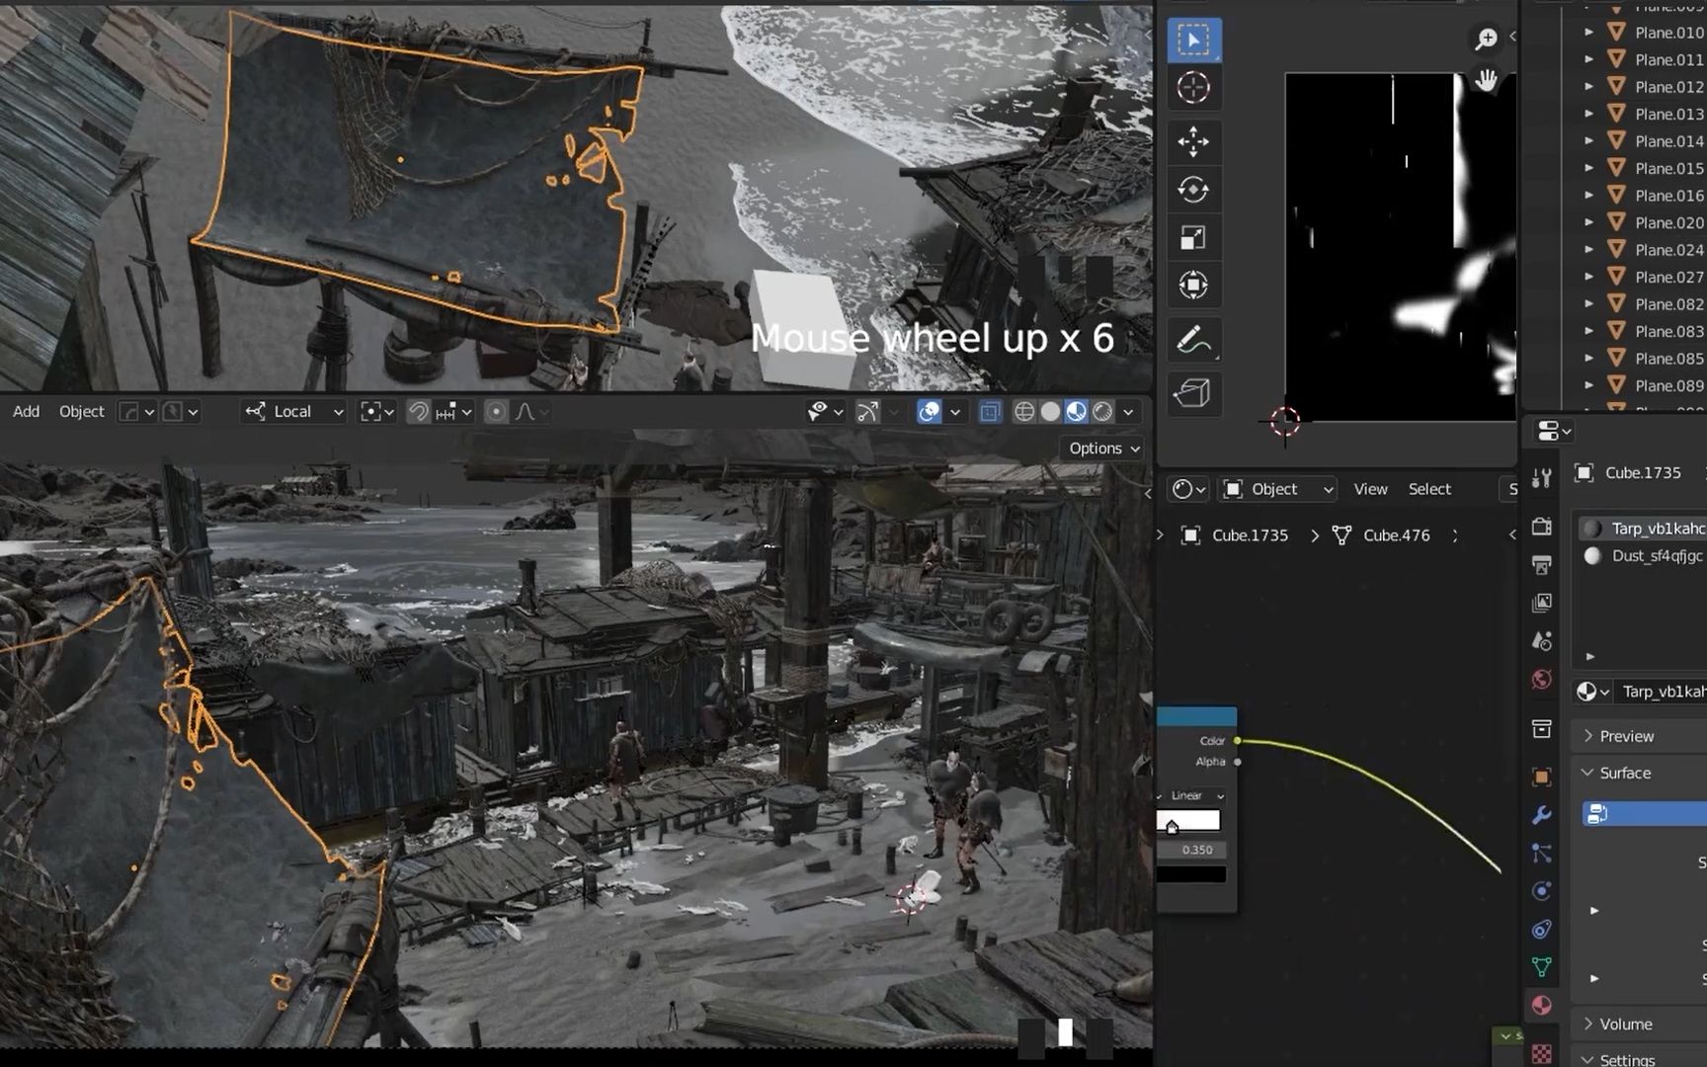The height and width of the screenshot is (1067, 1707).
Task: Toggle snapping magnet in viewport header
Action: point(419,411)
